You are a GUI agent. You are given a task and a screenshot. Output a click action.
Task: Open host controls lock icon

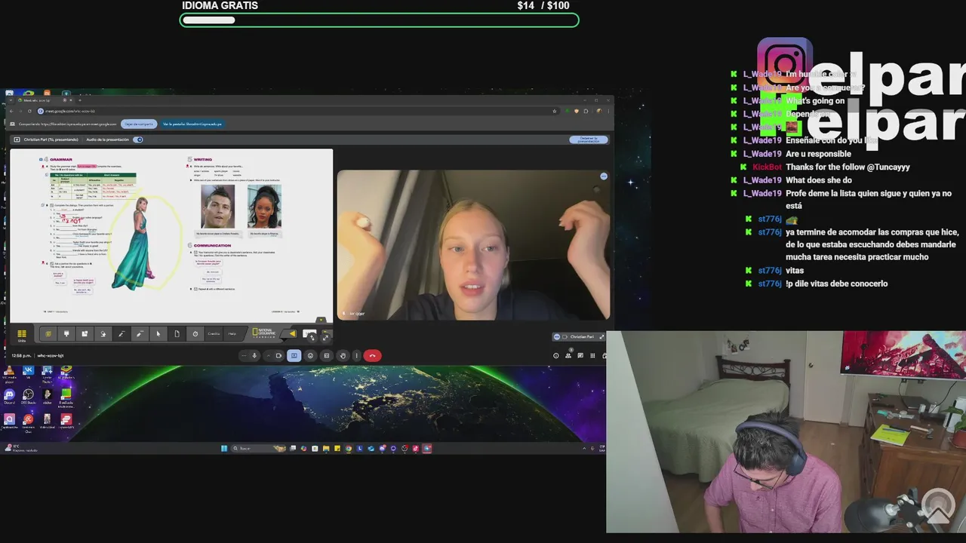coord(604,355)
